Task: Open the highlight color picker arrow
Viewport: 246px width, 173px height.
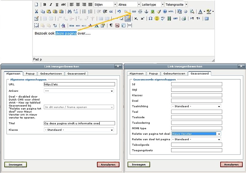Action: (x=213, y=11)
